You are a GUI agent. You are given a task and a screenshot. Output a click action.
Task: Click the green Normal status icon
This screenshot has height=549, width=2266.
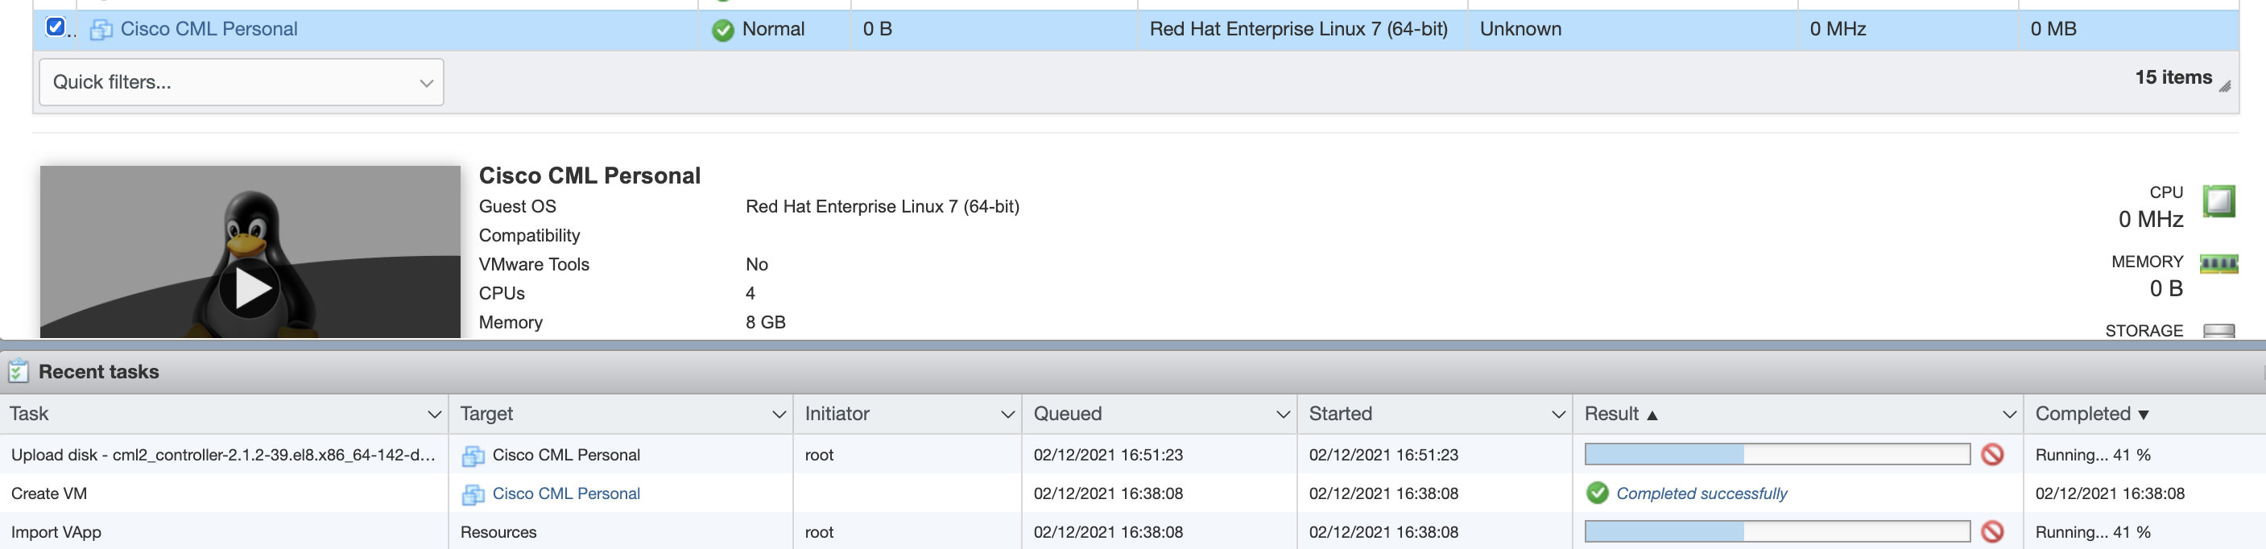point(722,31)
